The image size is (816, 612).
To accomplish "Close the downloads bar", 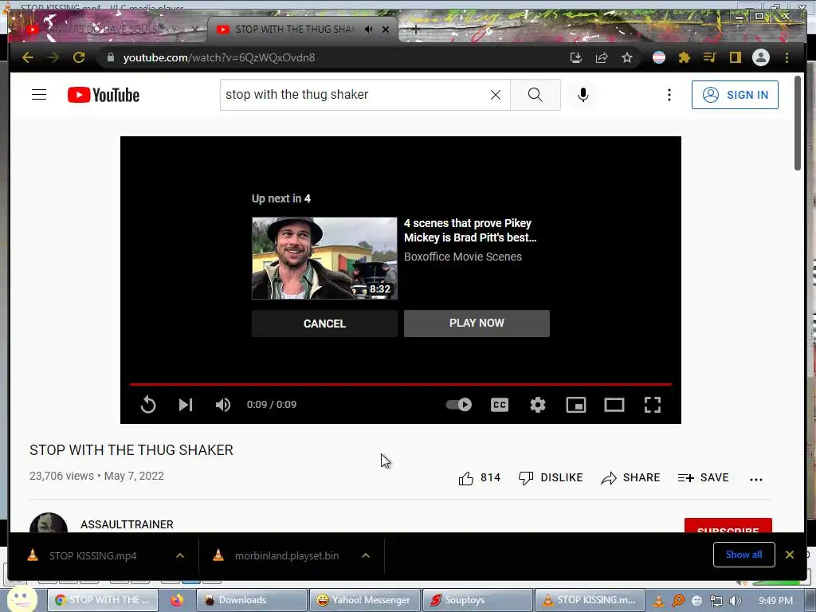I will [790, 555].
